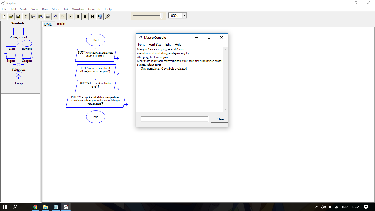Open File Explorer from the taskbar
Viewport: 375px width, 211px height.
[46, 207]
